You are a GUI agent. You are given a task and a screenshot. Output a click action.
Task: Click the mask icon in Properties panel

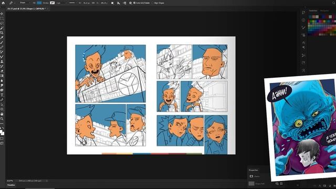point(251,176)
